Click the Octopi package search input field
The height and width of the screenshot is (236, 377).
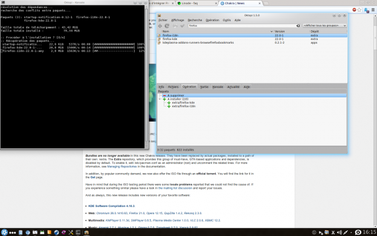(242, 25)
